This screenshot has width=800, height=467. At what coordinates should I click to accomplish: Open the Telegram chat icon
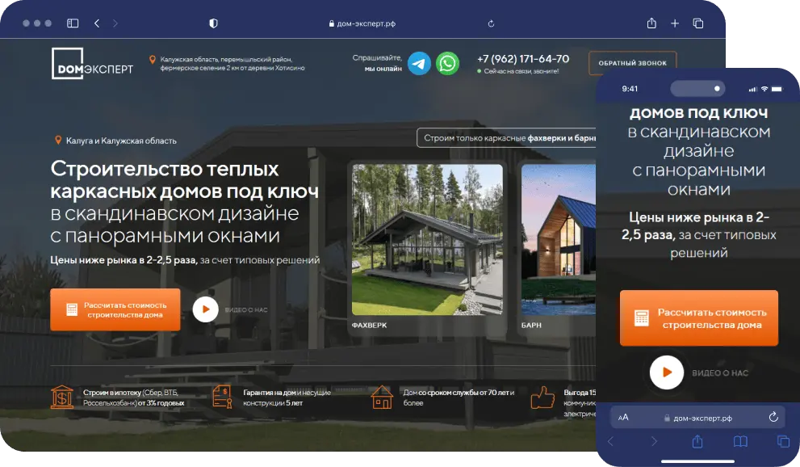pyautogui.click(x=420, y=64)
